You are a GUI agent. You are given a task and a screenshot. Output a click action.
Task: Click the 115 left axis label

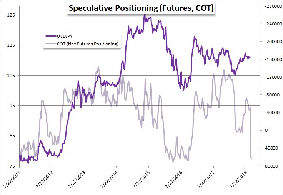click(x=11, y=45)
